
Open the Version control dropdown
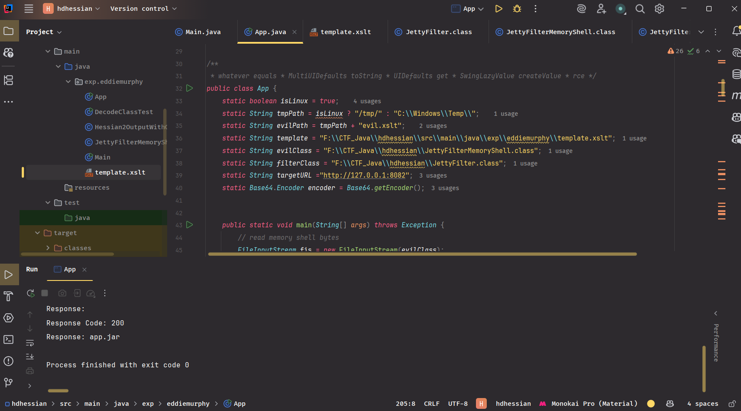coord(143,9)
